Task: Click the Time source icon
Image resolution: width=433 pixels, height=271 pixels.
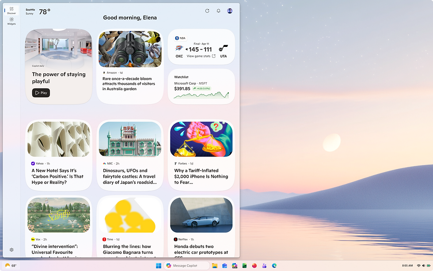Action: [104, 240]
